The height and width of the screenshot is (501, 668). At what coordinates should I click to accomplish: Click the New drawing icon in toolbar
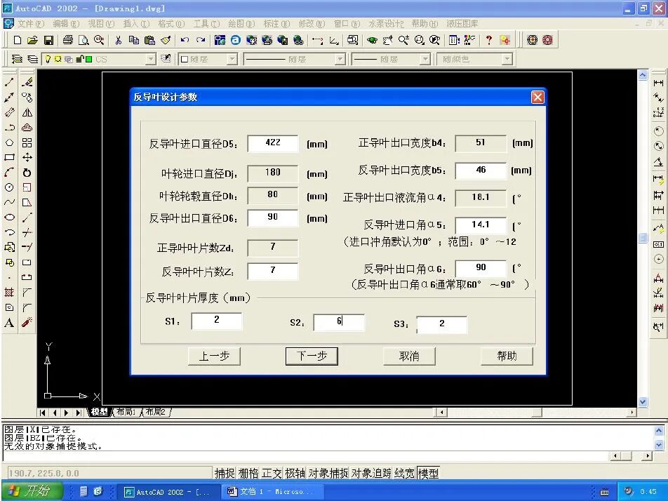tap(17, 40)
